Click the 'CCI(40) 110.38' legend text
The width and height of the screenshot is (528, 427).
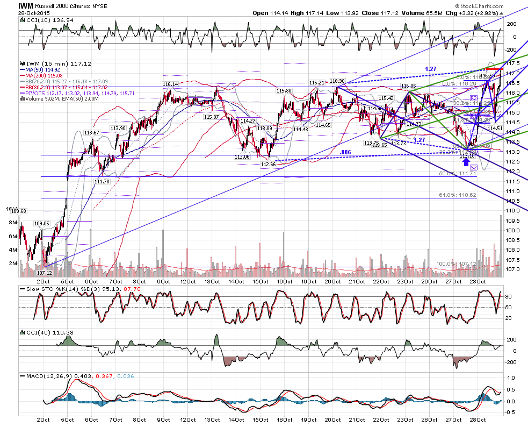point(49,333)
